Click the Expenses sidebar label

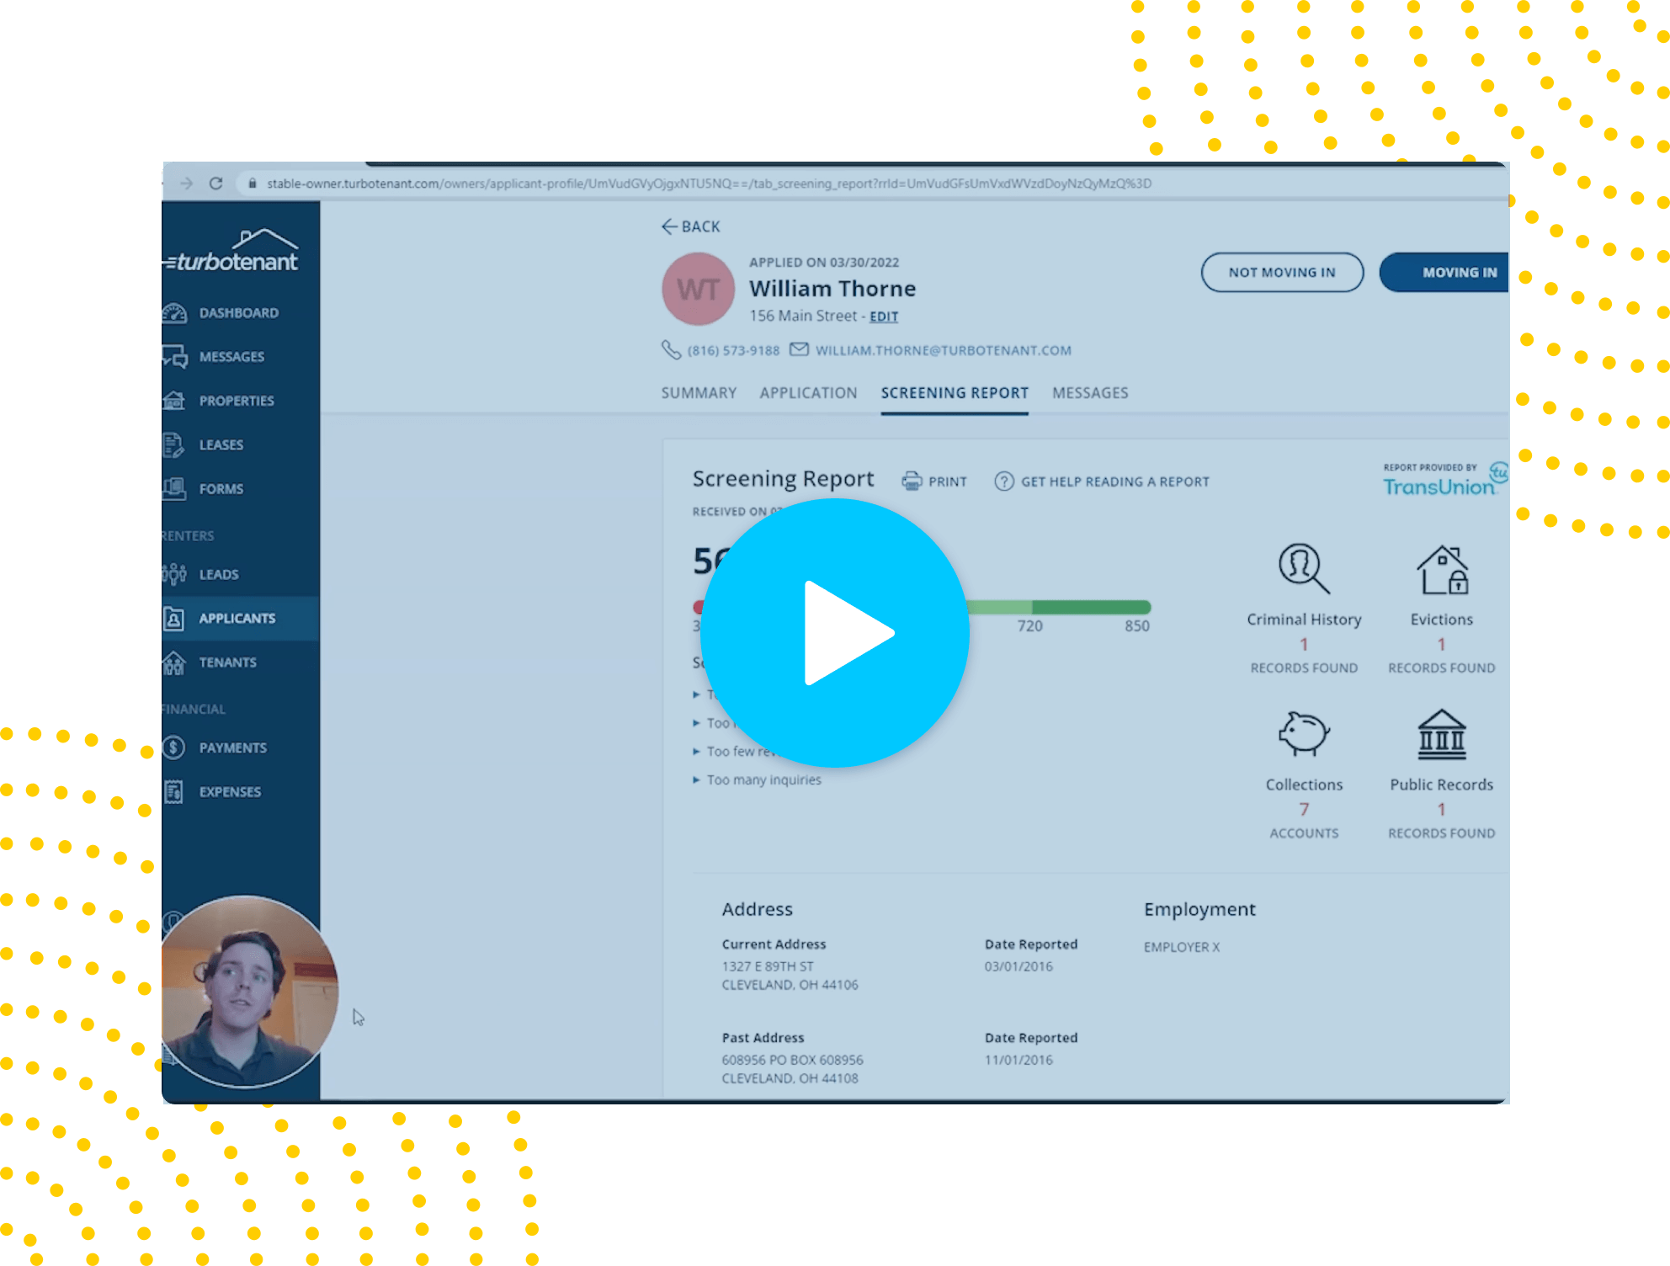[230, 792]
